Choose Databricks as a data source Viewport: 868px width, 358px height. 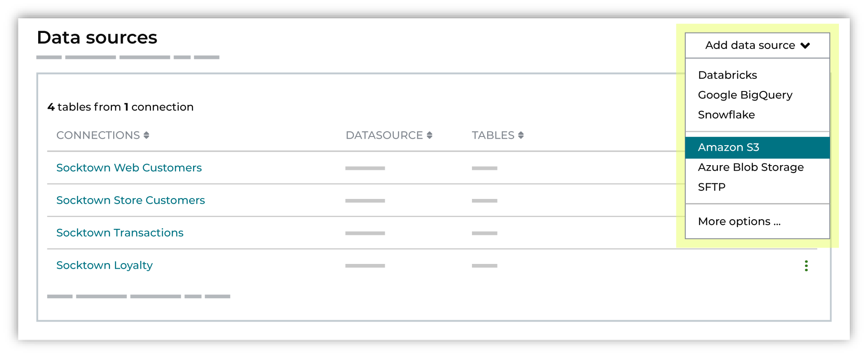tap(727, 75)
